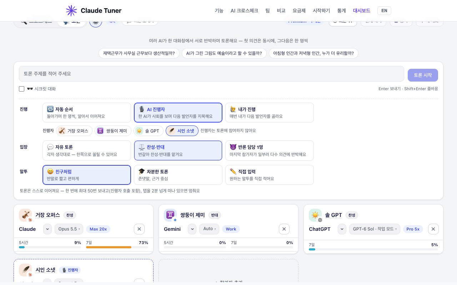Click the Claude Tuner starburst logo
The width and height of the screenshot is (457, 285).
pos(71,11)
